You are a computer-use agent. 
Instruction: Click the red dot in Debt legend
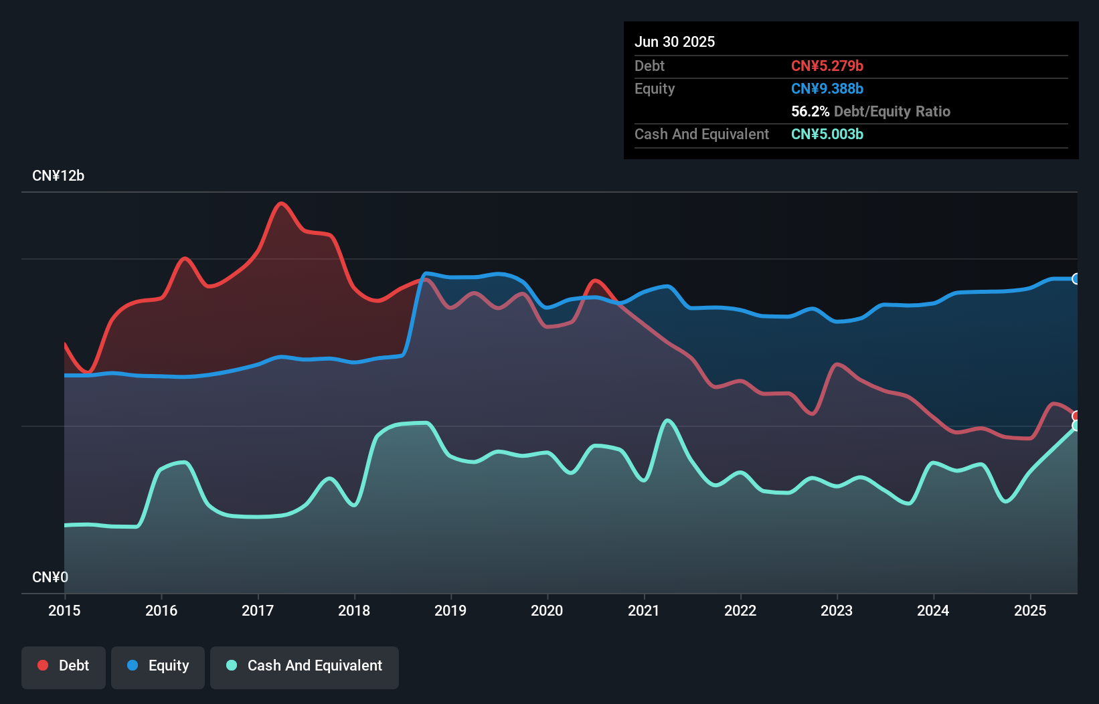point(43,665)
